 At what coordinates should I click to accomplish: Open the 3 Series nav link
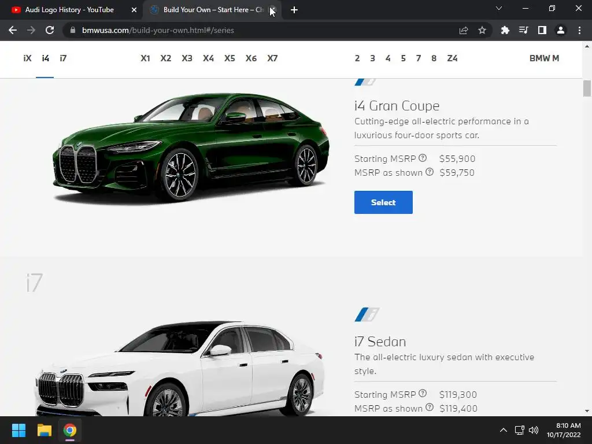click(373, 58)
